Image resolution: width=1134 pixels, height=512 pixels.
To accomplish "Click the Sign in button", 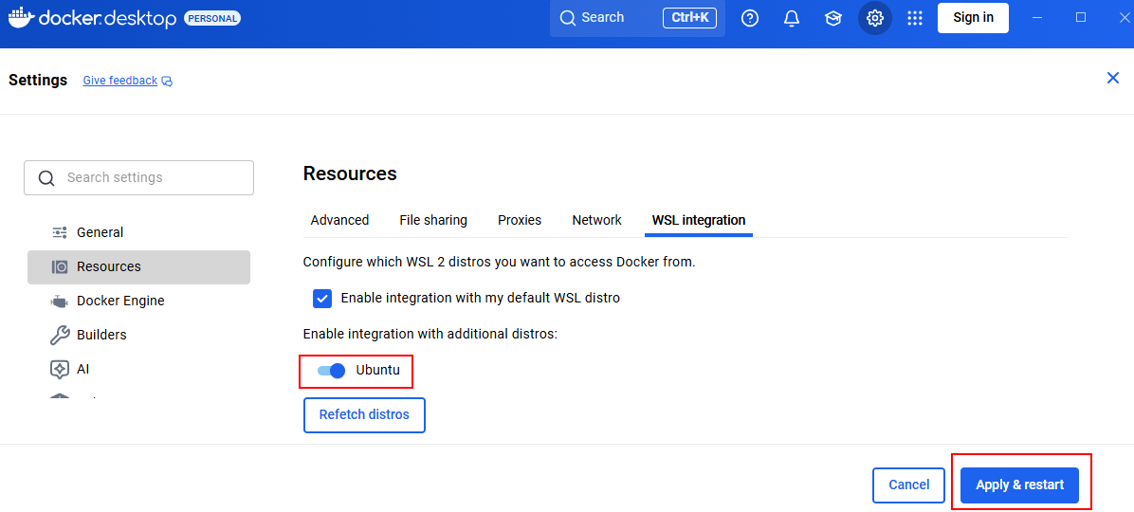I will (x=974, y=18).
